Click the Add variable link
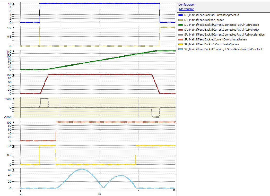 (186, 9)
